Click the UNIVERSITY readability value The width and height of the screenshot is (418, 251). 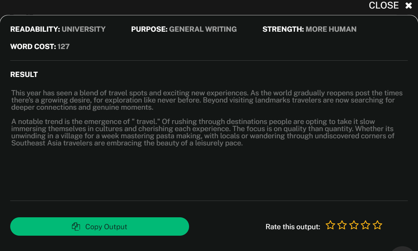tap(84, 29)
